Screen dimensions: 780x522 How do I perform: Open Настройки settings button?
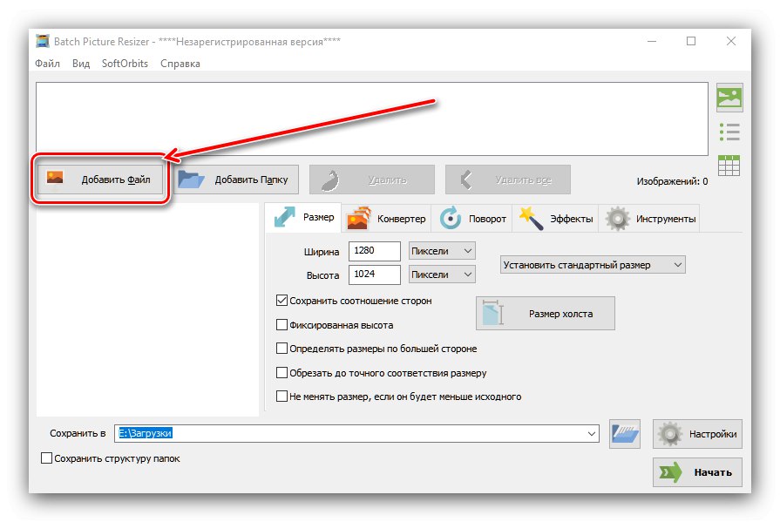click(697, 434)
